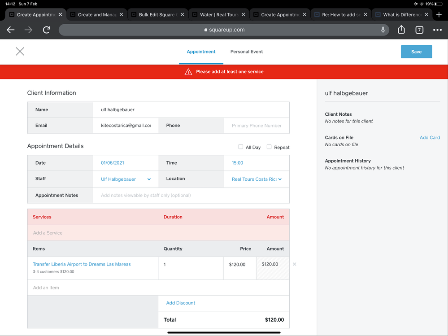448x336 pixels.
Task: Close the appointment form with X icon
Action: pos(20,52)
